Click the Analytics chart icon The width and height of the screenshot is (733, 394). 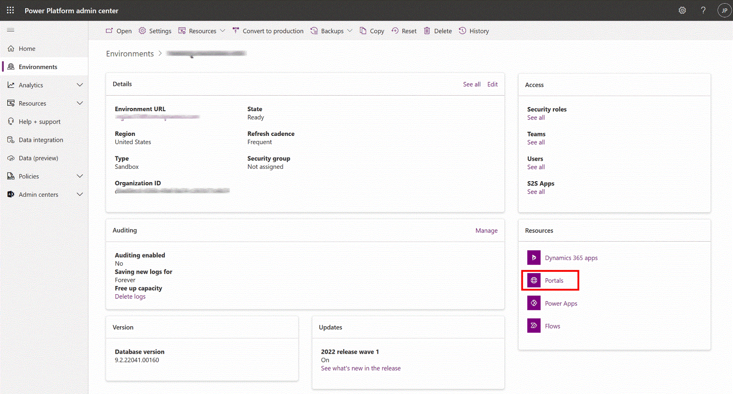pyautogui.click(x=11, y=85)
